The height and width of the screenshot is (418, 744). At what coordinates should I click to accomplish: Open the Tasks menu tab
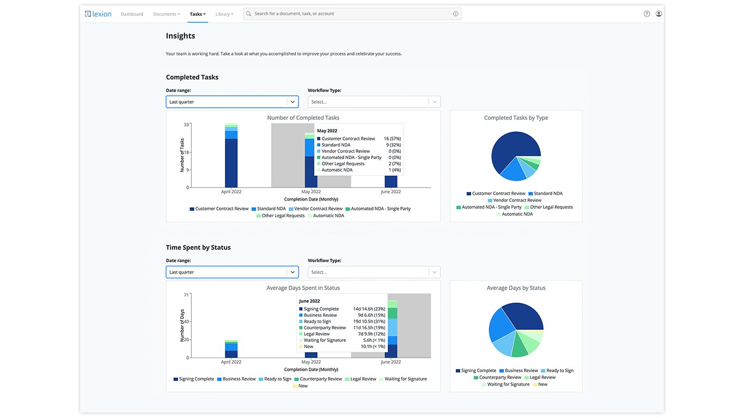point(198,14)
